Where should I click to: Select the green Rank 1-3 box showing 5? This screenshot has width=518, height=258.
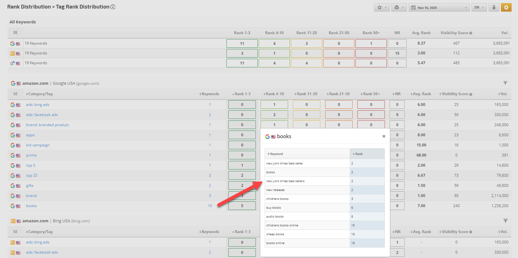[x=242, y=206]
